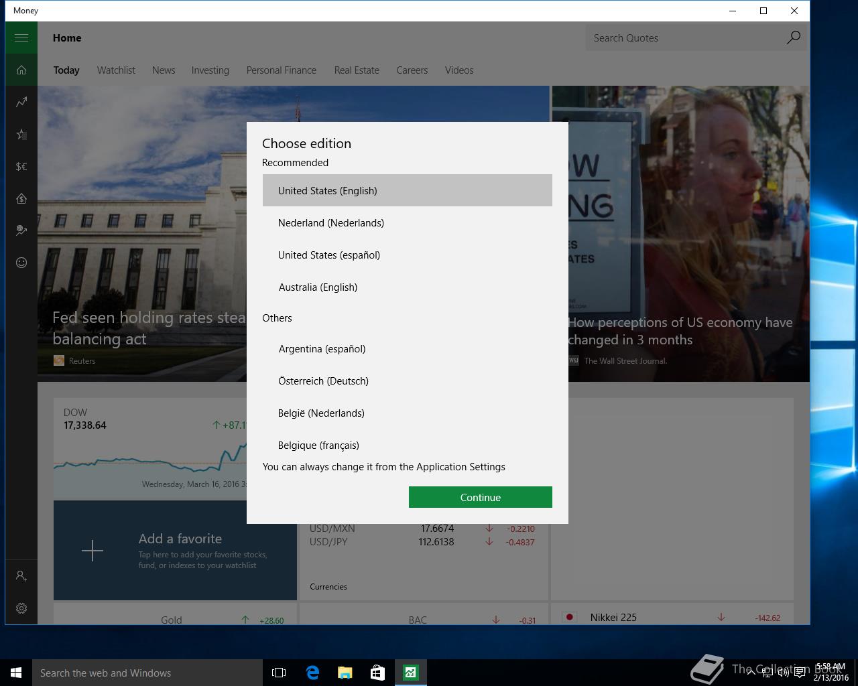Choose Australia (English) edition
The image size is (858, 686).
click(408, 287)
